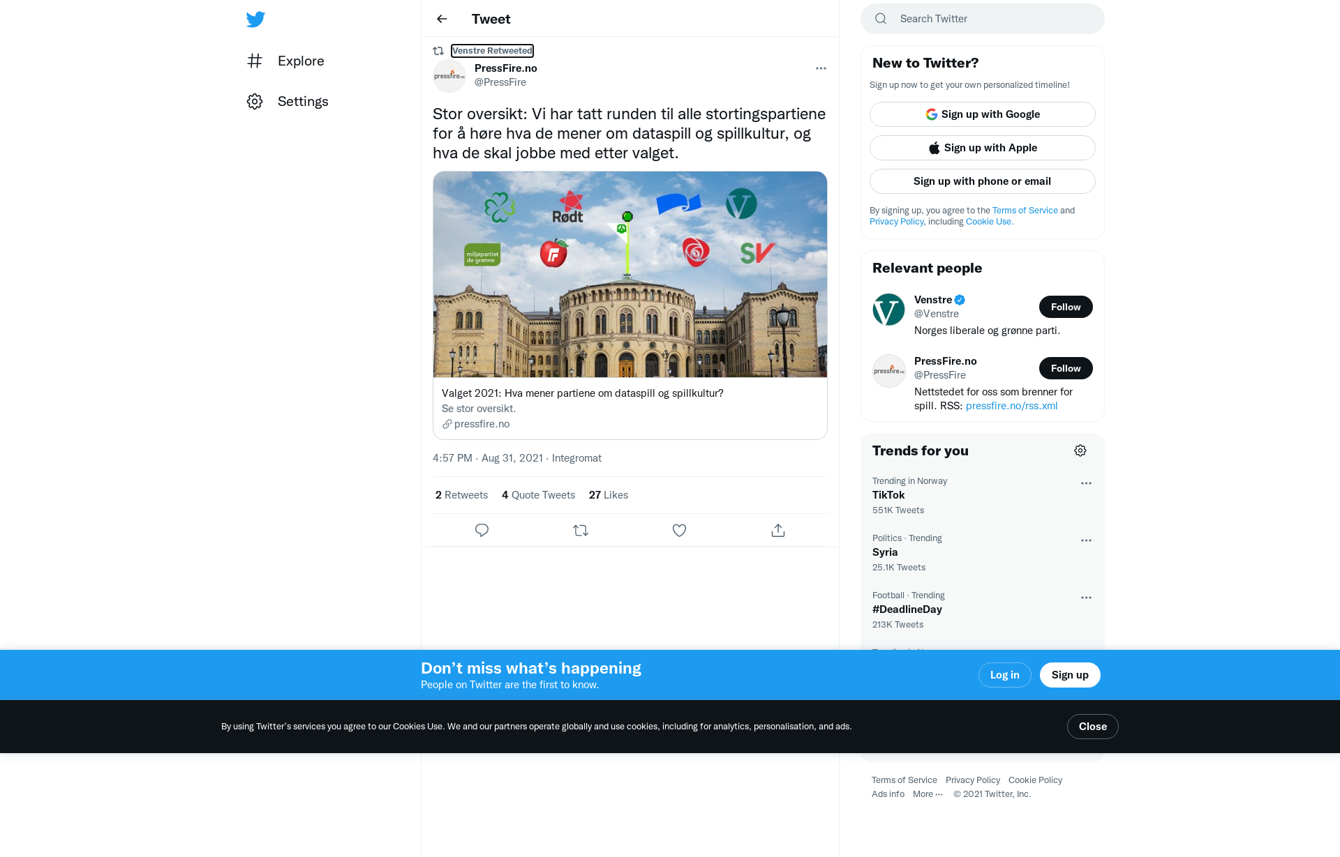Like the tweet with the heart icon

[679, 531]
